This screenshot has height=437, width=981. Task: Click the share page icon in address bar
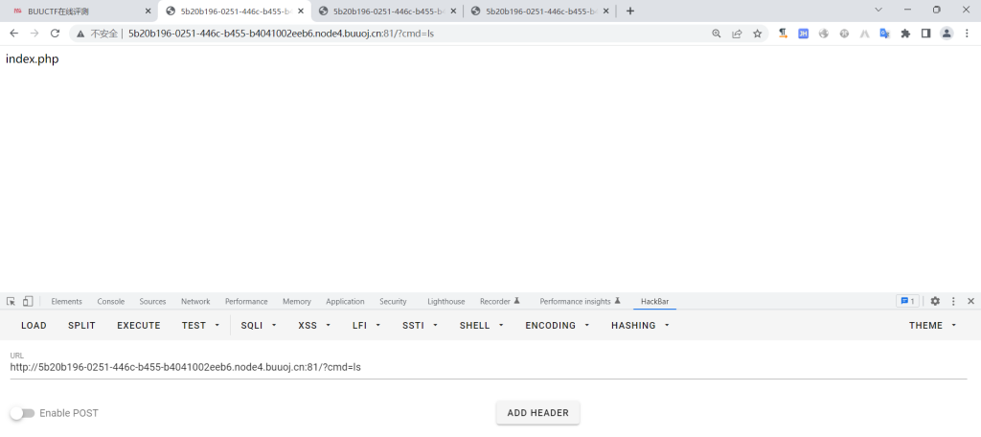click(737, 33)
